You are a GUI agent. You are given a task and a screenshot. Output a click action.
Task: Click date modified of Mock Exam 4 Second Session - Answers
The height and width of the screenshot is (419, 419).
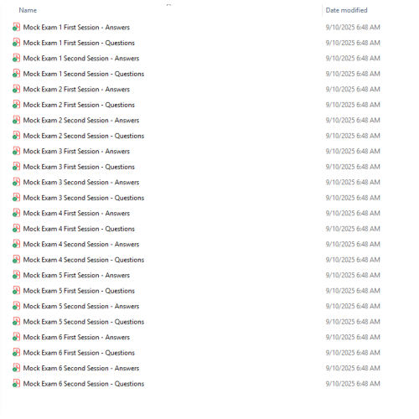click(353, 245)
